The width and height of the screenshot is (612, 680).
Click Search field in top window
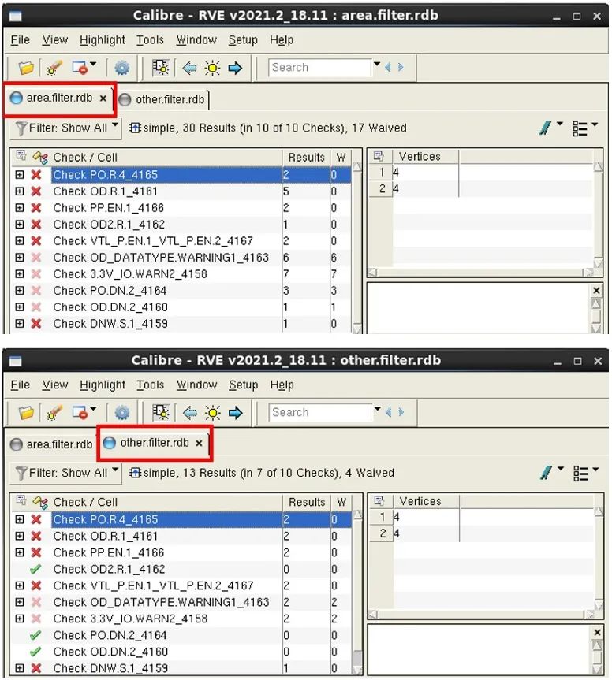[320, 68]
